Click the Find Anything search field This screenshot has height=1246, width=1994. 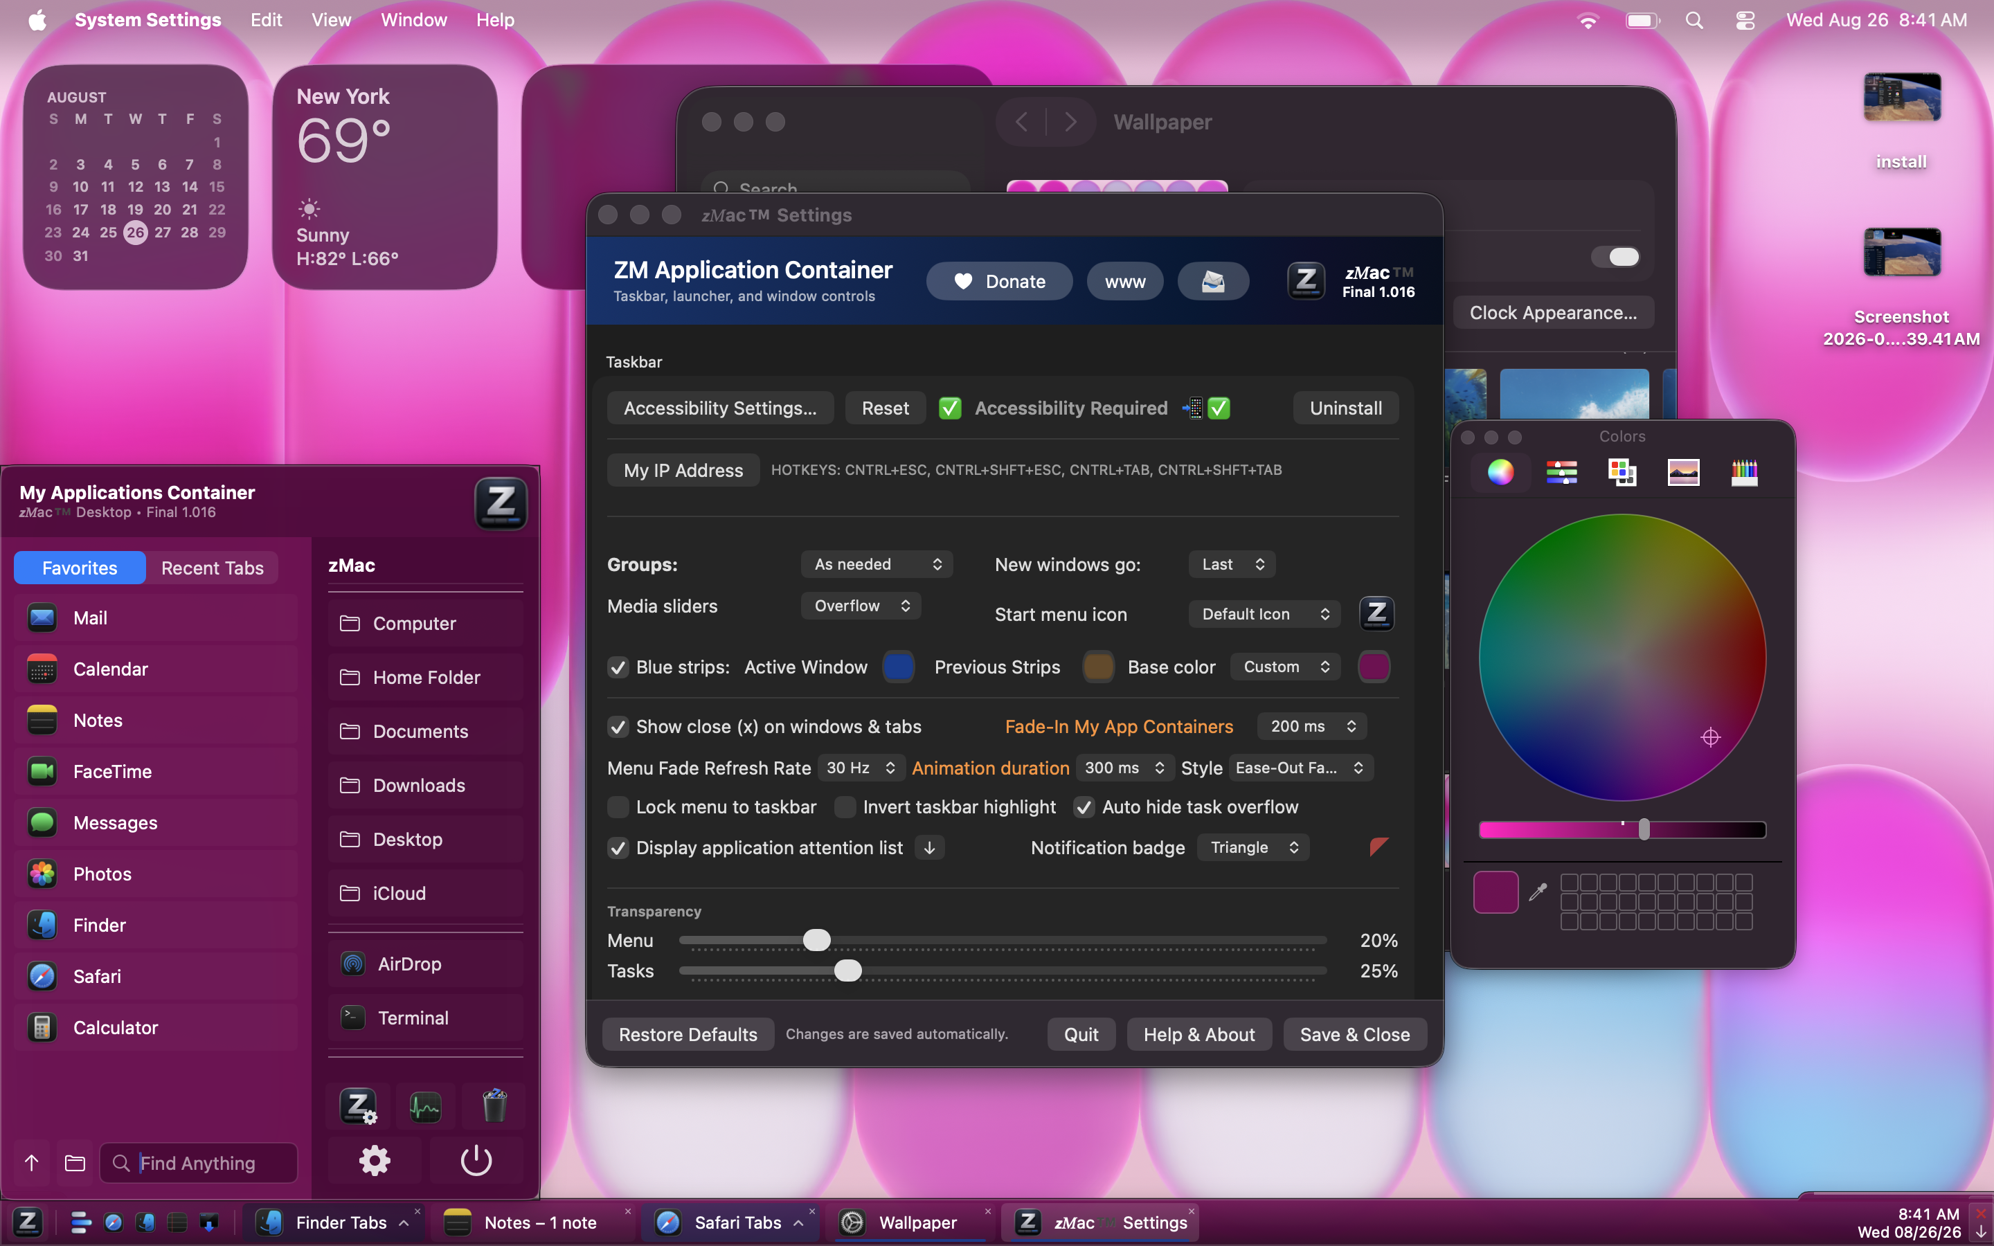click(199, 1163)
